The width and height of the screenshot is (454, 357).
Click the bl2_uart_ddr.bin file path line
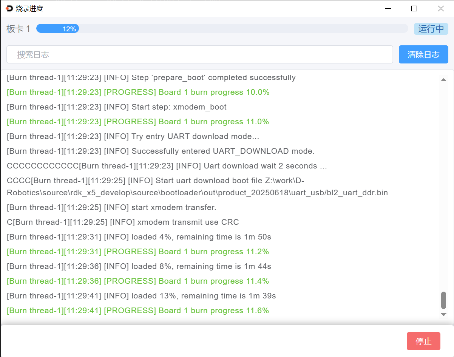click(x=197, y=193)
